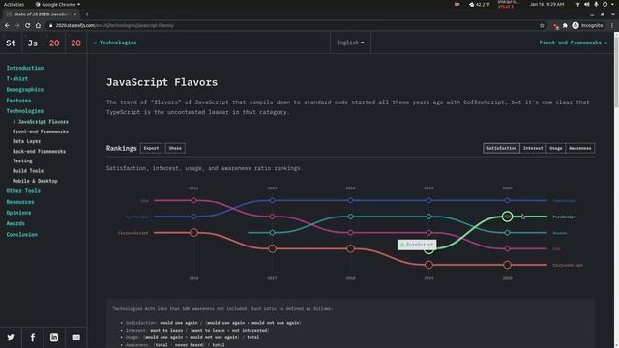Screen dimensions: 619x348
Task: Click the Facebook share icon
Action: coord(32,337)
